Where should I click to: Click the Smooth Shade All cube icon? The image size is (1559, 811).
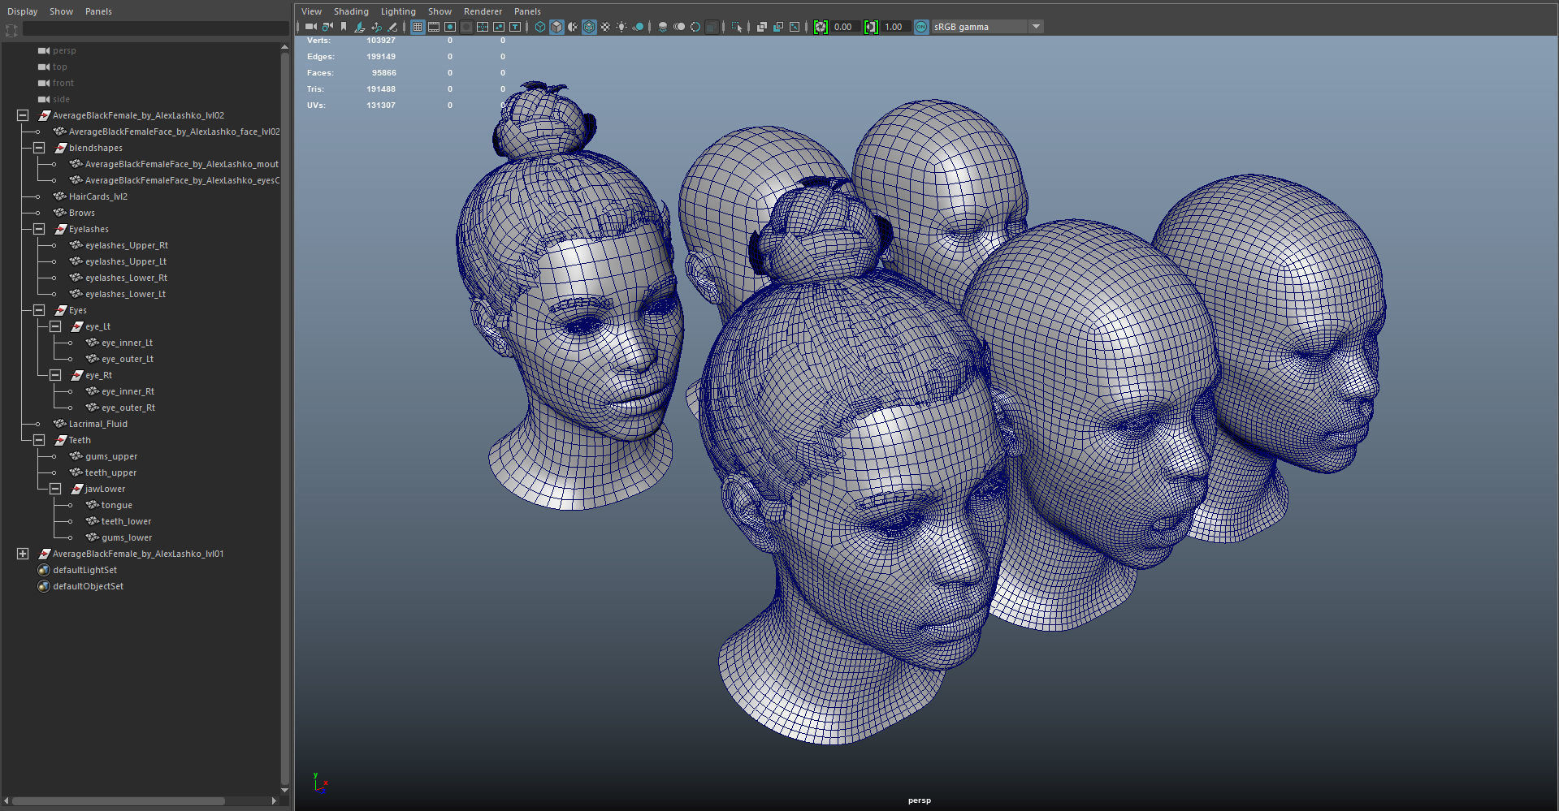coord(556,27)
